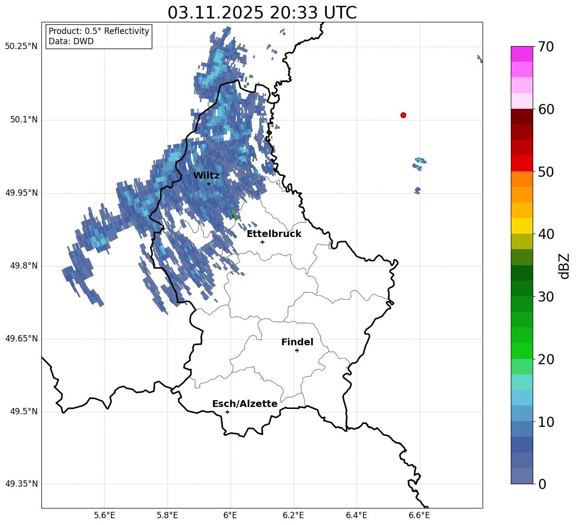The width and height of the screenshot is (576, 525).
Task: Click the bright red 50 dBZ swatch
Action: (x=522, y=164)
